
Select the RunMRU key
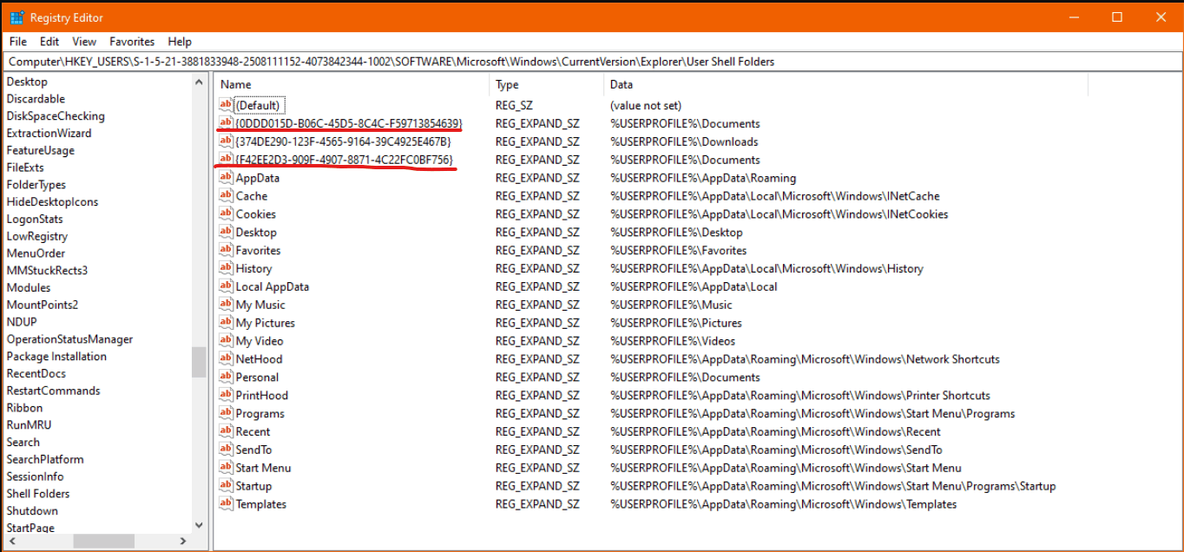pyautogui.click(x=29, y=425)
